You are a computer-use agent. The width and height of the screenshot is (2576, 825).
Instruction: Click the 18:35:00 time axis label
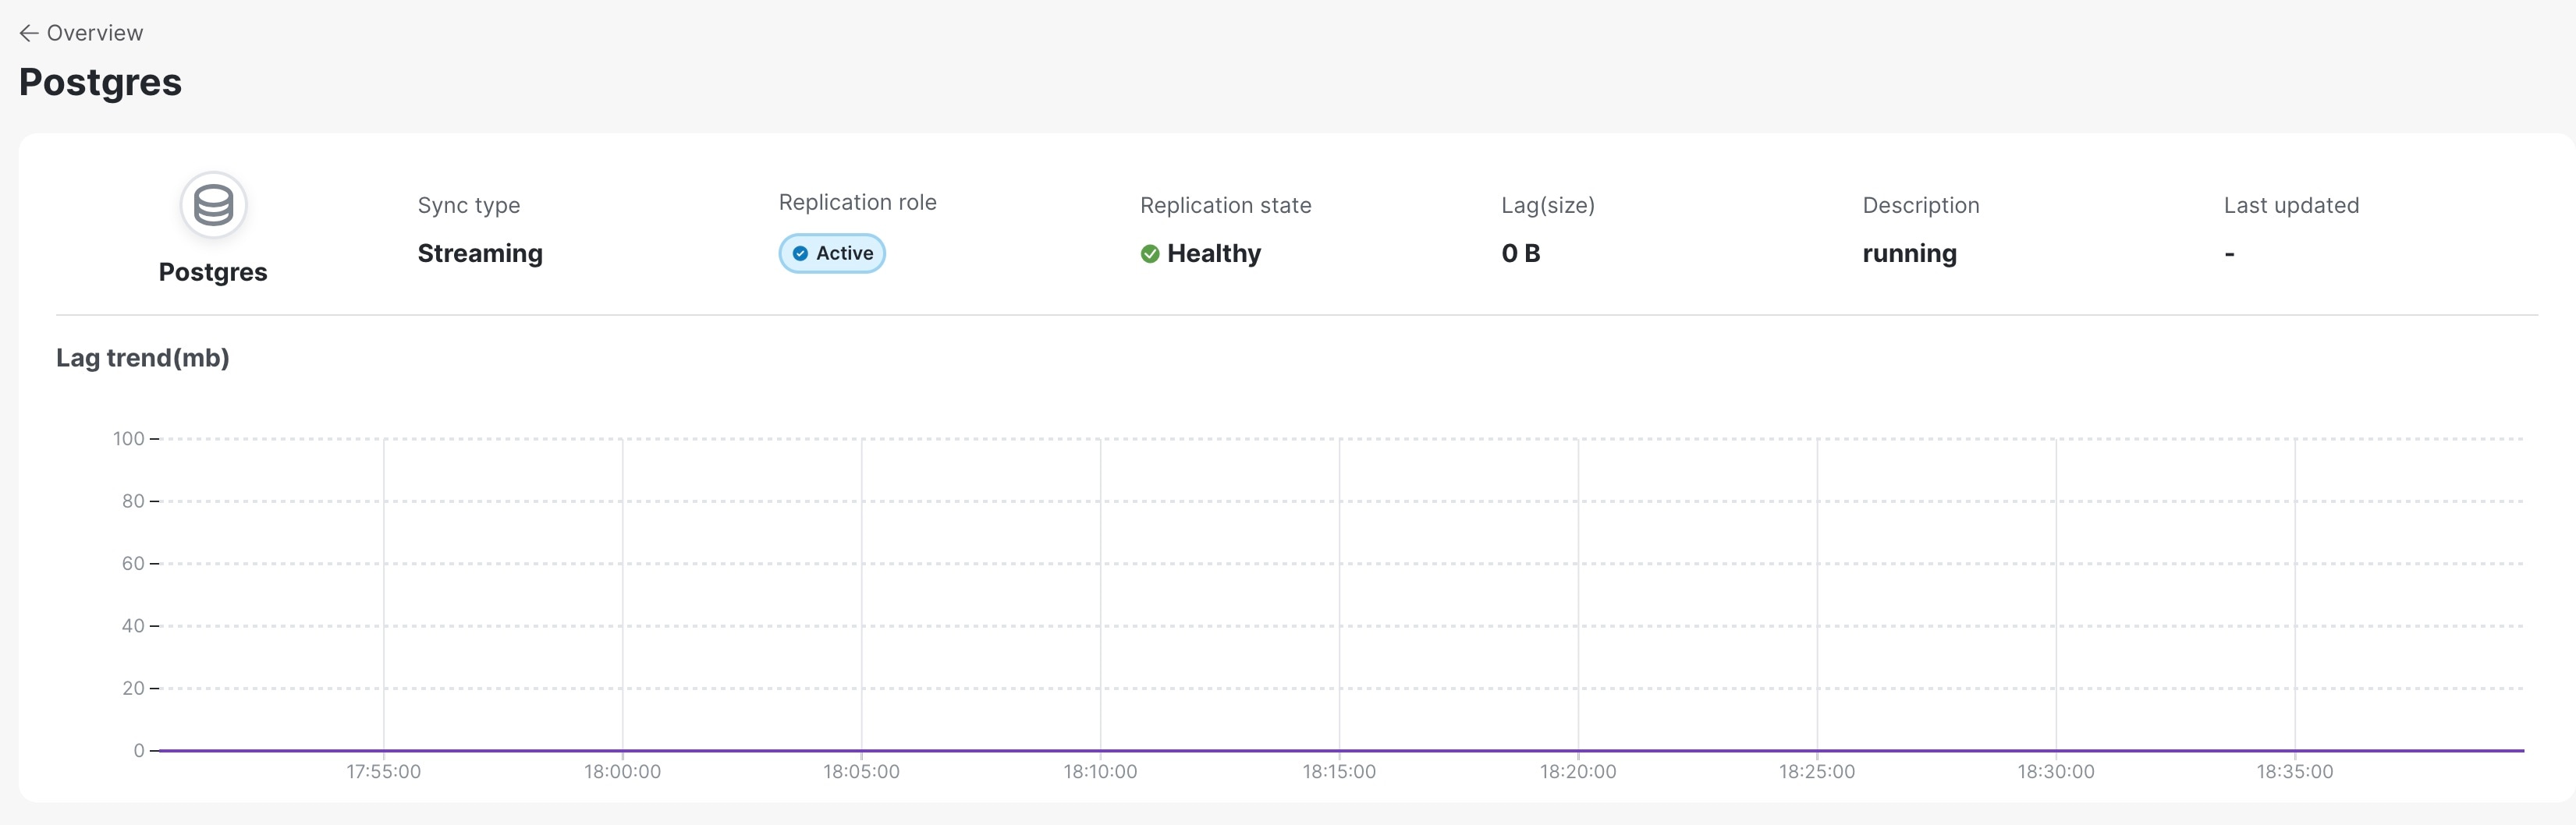click(2294, 771)
